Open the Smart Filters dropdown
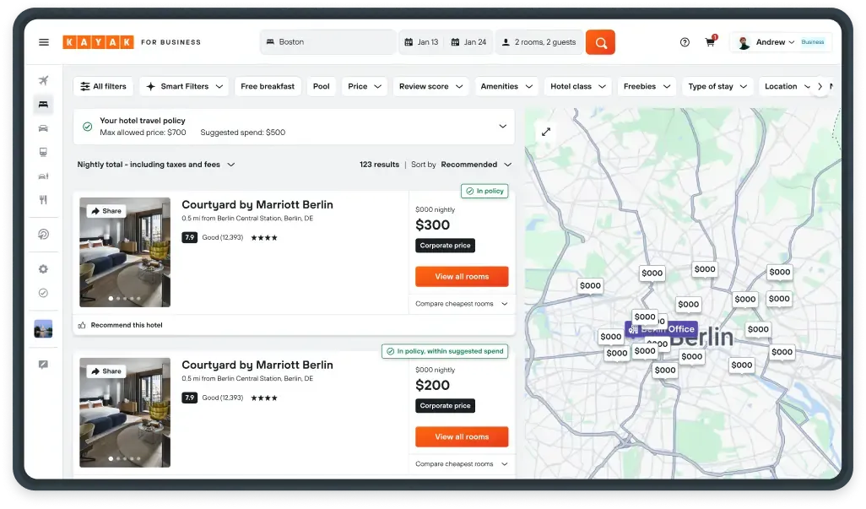Viewport: 866px width, 509px height. click(184, 86)
